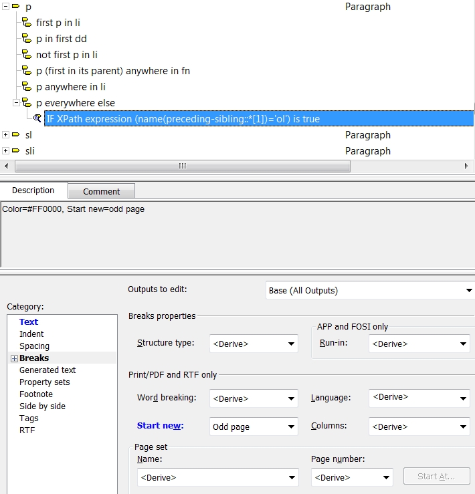Click the Paragraph type of sli
Image resolution: width=475 pixels, height=494 pixels.
coord(368,151)
